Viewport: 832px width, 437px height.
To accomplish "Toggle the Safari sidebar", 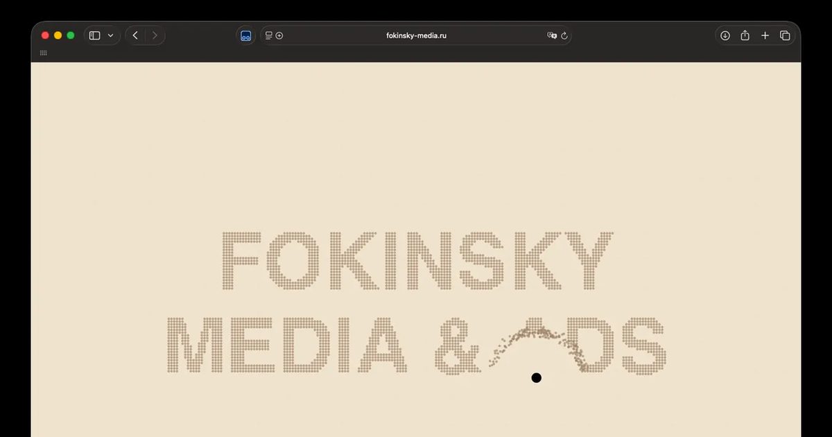I will click(95, 35).
